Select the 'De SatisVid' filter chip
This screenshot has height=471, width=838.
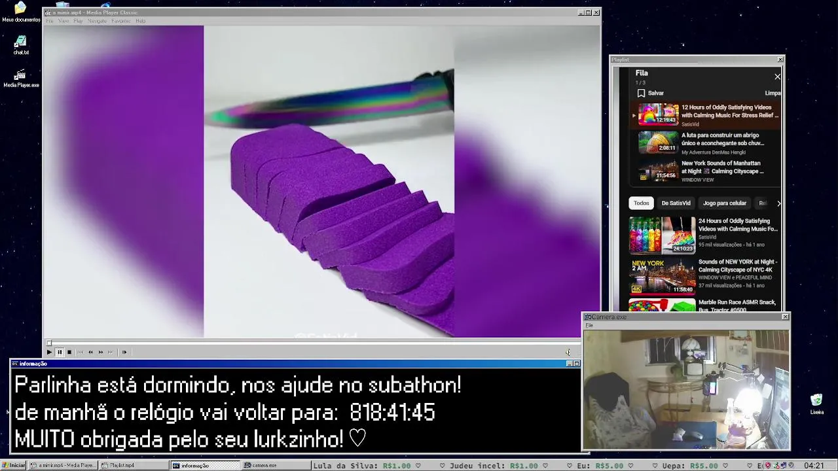click(x=676, y=203)
